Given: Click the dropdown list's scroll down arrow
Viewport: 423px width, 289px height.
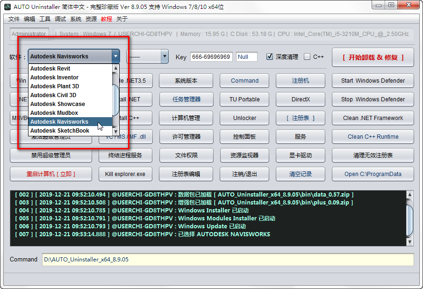Looking at the screenshot, I should click(115, 132).
